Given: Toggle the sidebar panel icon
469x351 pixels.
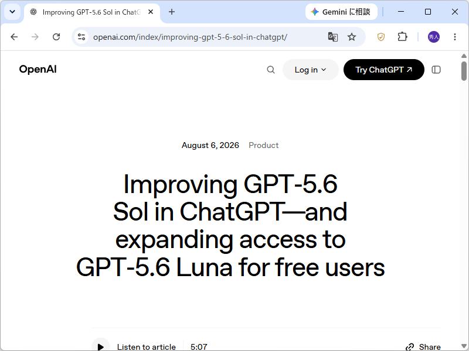Looking at the screenshot, I should coord(436,70).
